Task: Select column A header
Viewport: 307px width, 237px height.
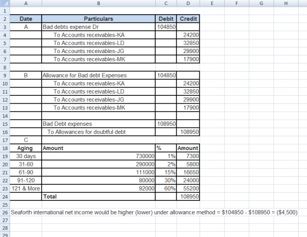Action: coord(26,3)
